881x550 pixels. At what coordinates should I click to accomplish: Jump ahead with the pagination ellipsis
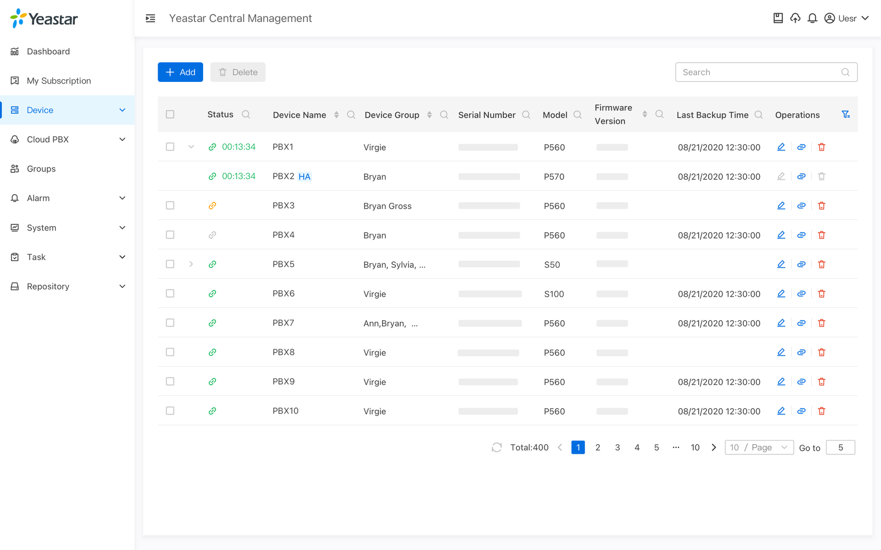[676, 448]
